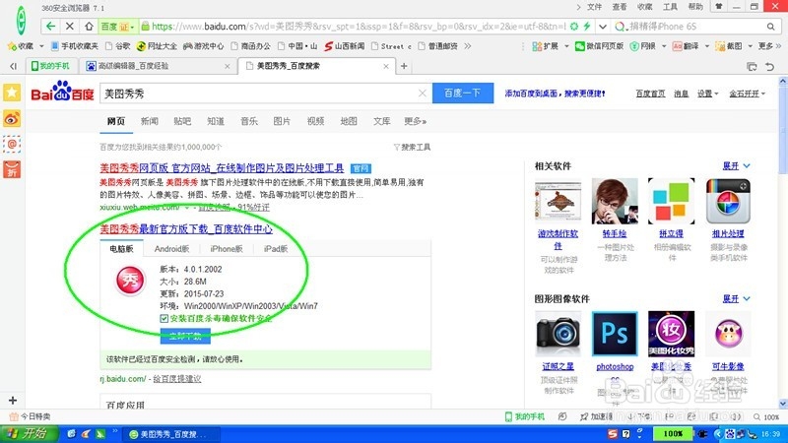This screenshot has width=788, height=443.
Task: Expand the 收藏 favorites dropdown arrow
Action: click(41, 46)
